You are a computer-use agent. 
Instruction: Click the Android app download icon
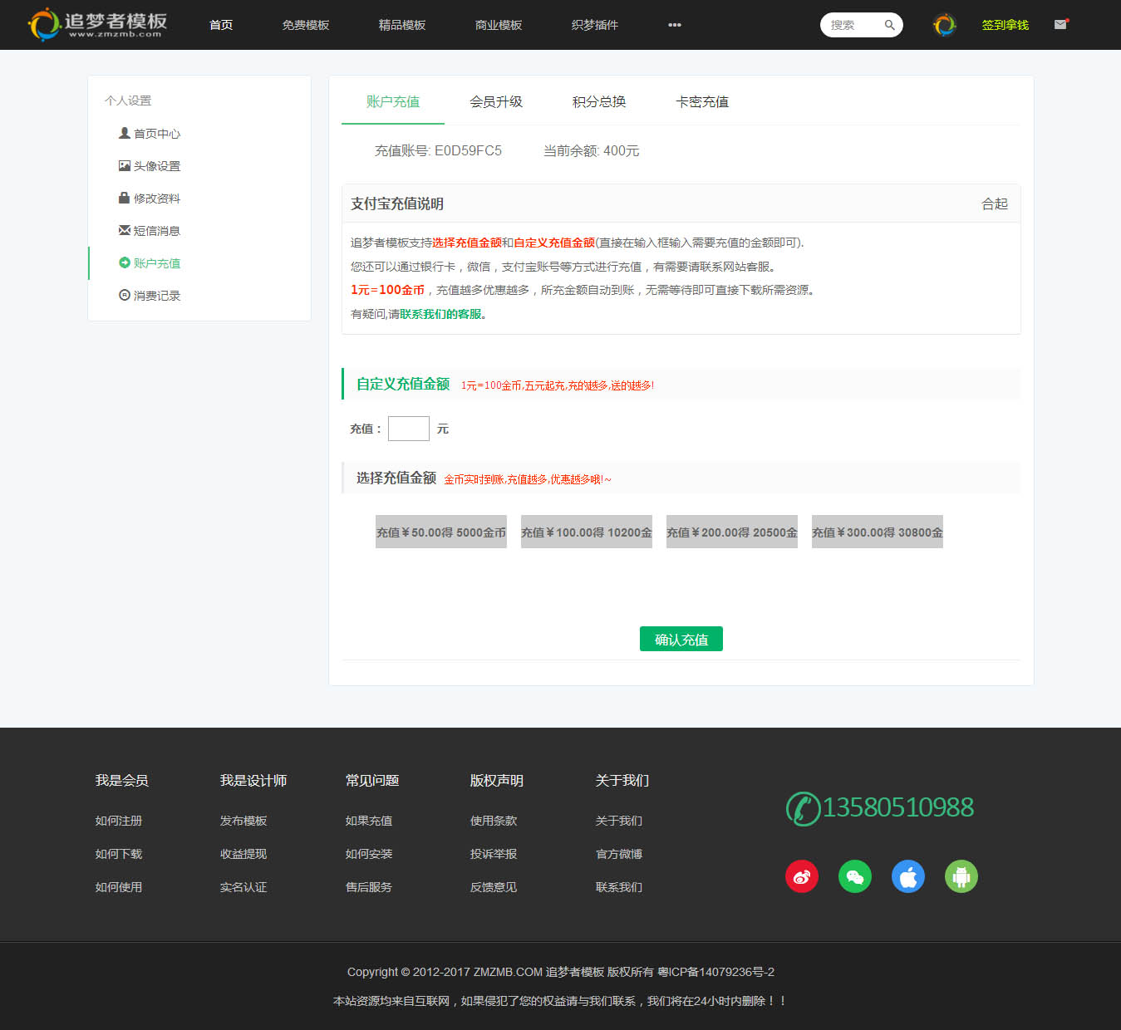[961, 876]
